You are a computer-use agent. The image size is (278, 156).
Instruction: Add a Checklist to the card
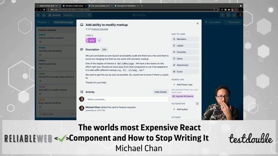coord(185,52)
